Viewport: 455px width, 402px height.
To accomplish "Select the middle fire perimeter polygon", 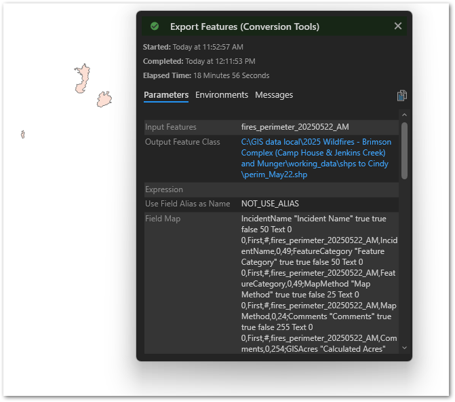I will [104, 99].
